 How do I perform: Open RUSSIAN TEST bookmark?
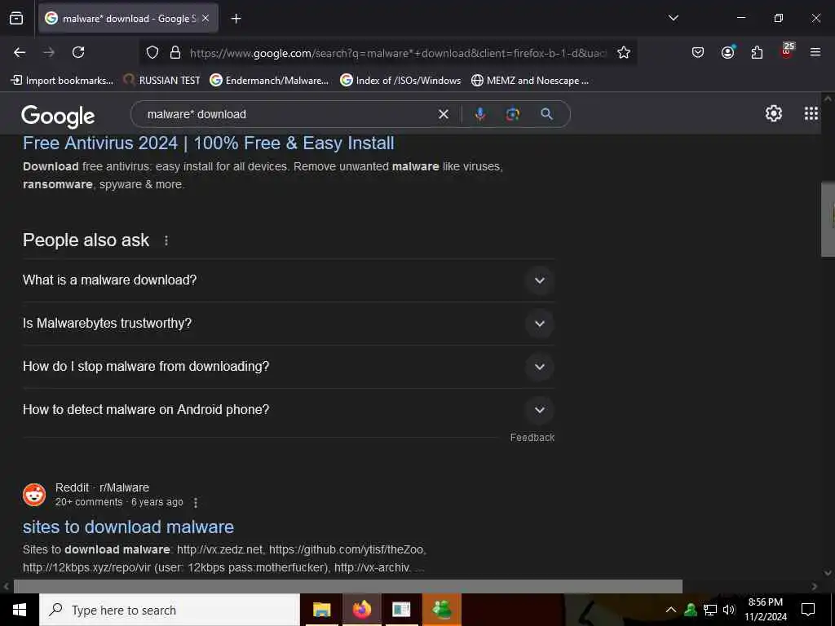[162, 81]
